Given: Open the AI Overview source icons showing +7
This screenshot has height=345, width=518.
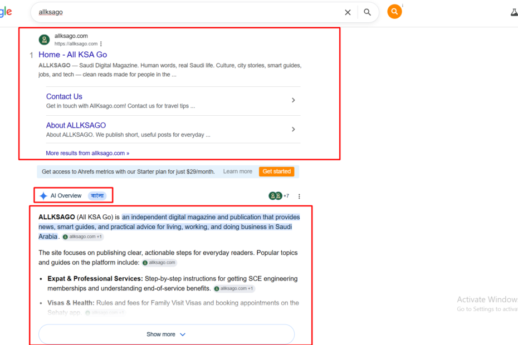Looking at the screenshot, I should click(x=278, y=196).
